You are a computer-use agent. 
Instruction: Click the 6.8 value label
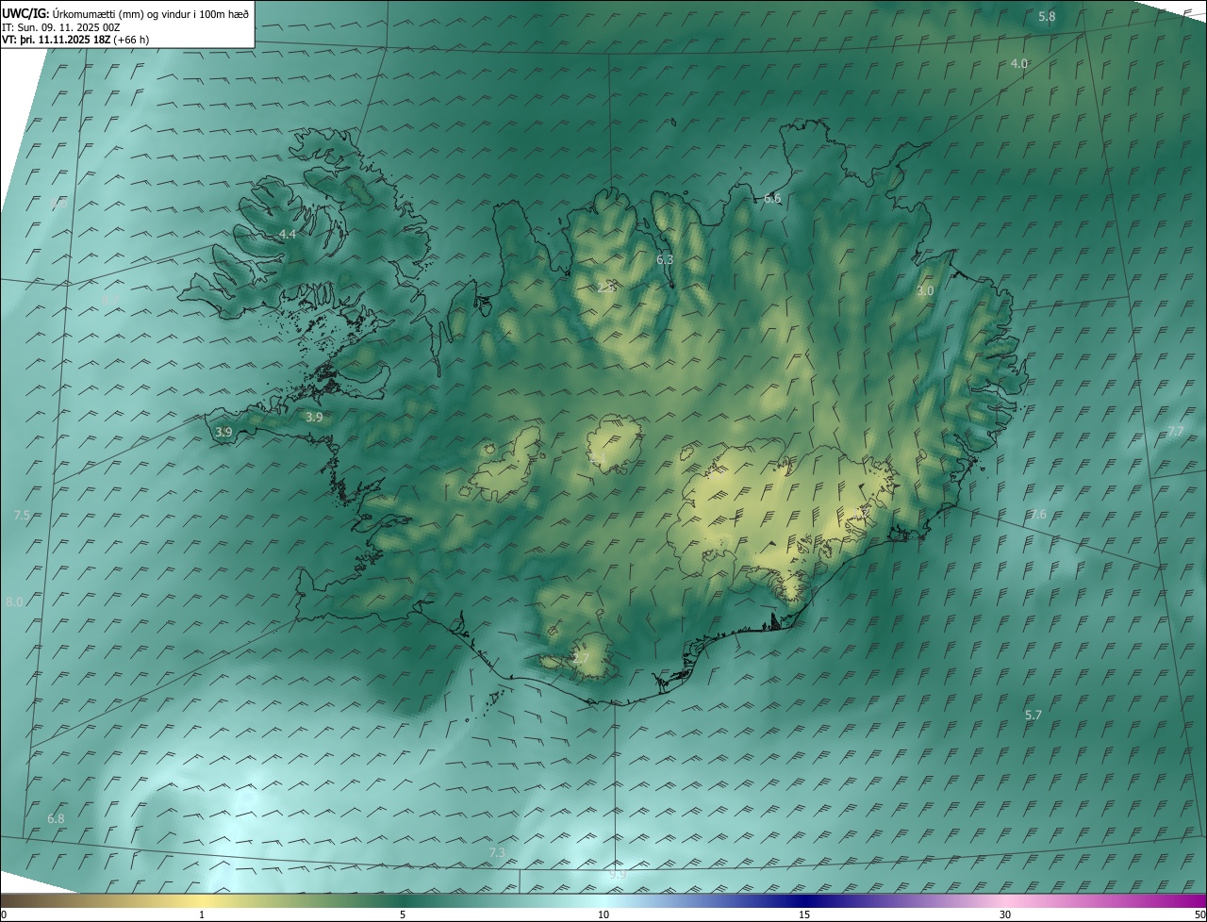click(56, 818)
